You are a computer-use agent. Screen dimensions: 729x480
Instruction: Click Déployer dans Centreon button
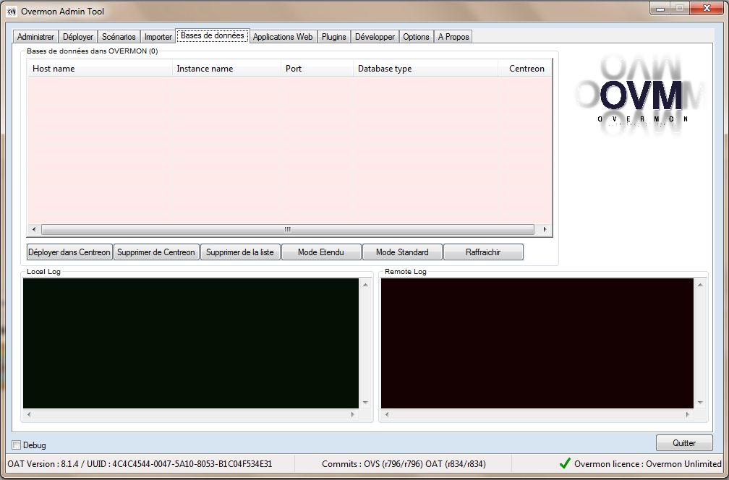click(69, 252)
